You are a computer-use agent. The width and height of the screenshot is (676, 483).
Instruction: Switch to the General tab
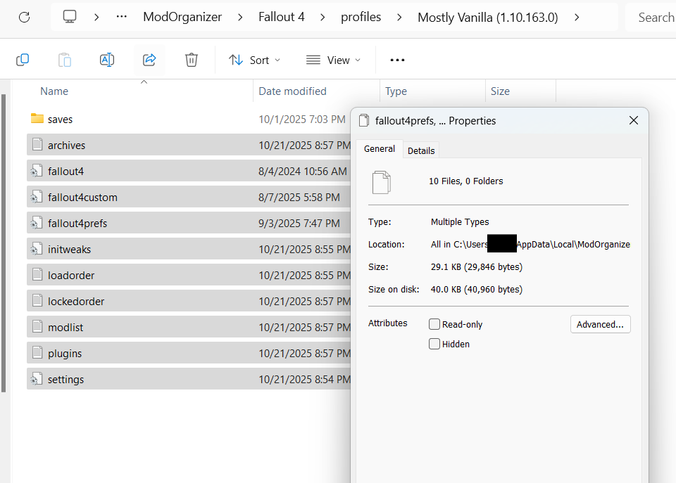point(380,148)
